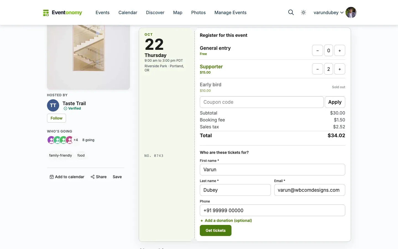Image resolution: width=398 pixels, height=249 pixels.
Task: Open the varundubey profile avatar
Action: [351, 12]
